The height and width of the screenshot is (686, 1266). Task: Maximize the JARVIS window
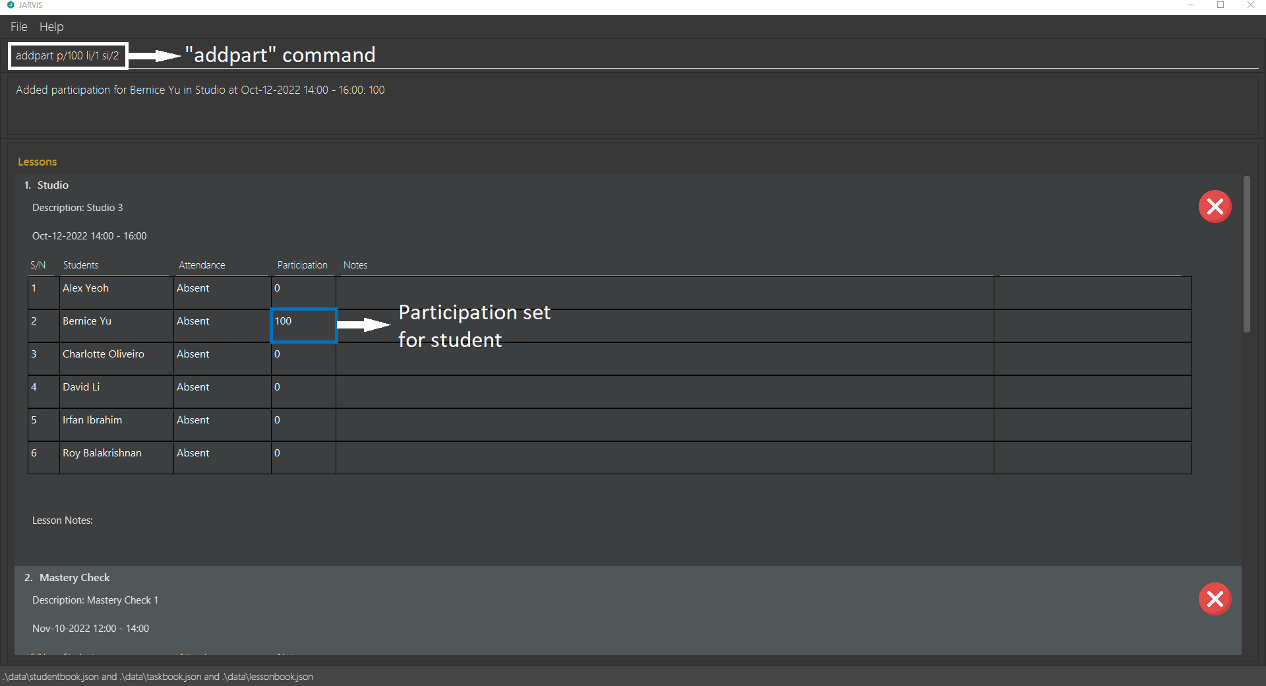1221,5
